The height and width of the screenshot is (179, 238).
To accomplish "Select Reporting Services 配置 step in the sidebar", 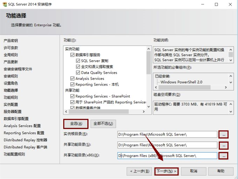I will click(24, 133).
